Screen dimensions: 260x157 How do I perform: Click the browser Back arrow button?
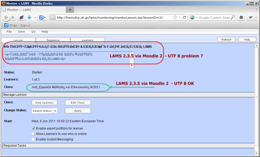6,18
